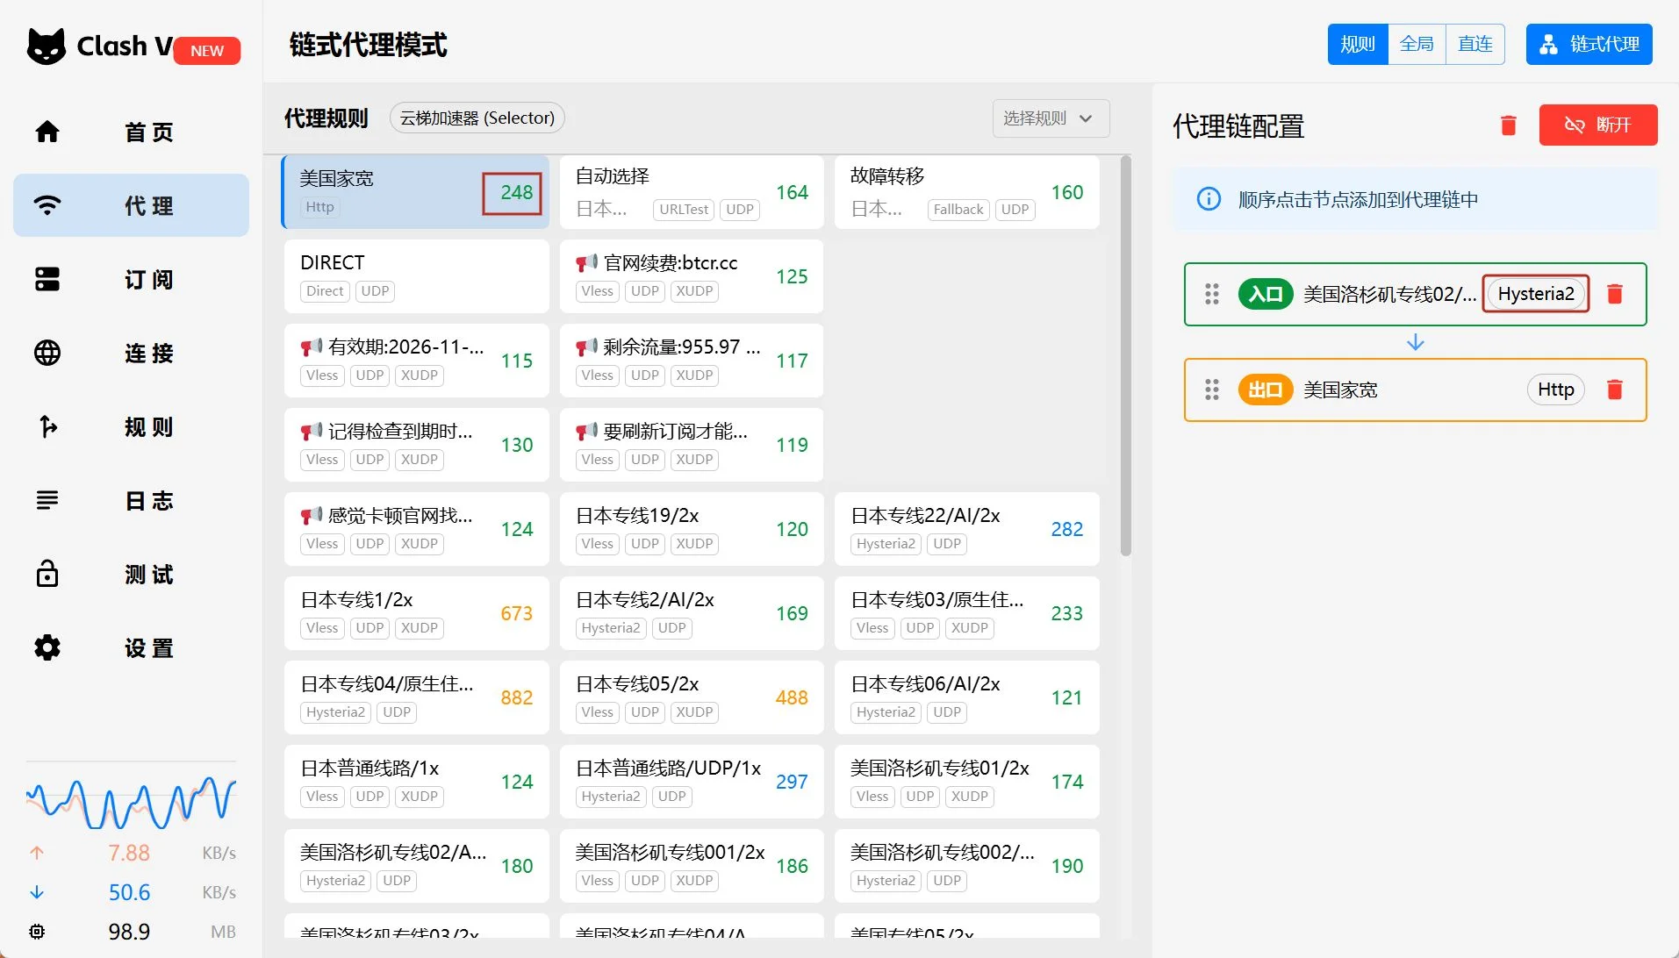
Task: Select node 美国洛杉矶专线01/2x
Action: [967, 782]
